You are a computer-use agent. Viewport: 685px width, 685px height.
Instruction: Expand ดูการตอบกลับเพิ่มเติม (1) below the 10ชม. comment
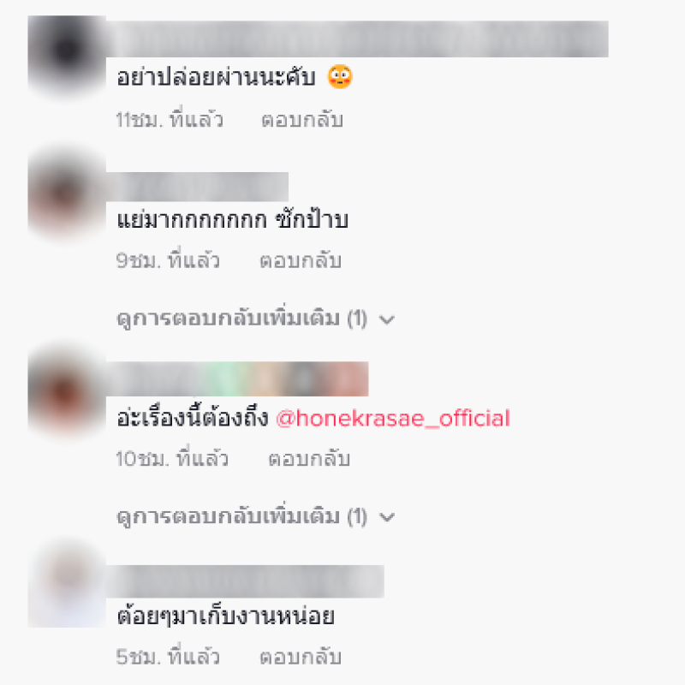pyautogui.click(x=255, y=516)
